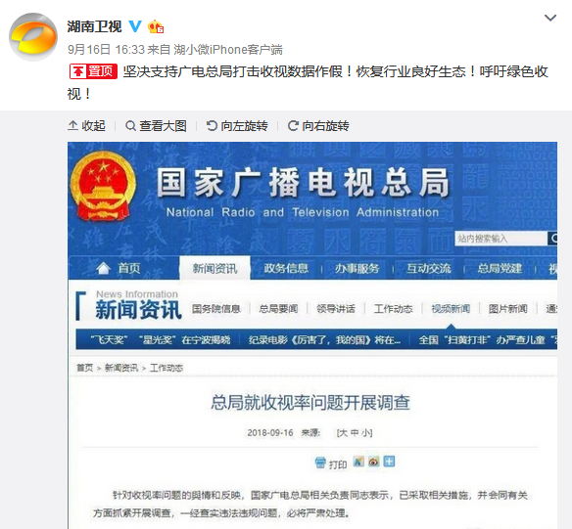Select the 新闻资讯 navigation tab

(x=214, y=268)
